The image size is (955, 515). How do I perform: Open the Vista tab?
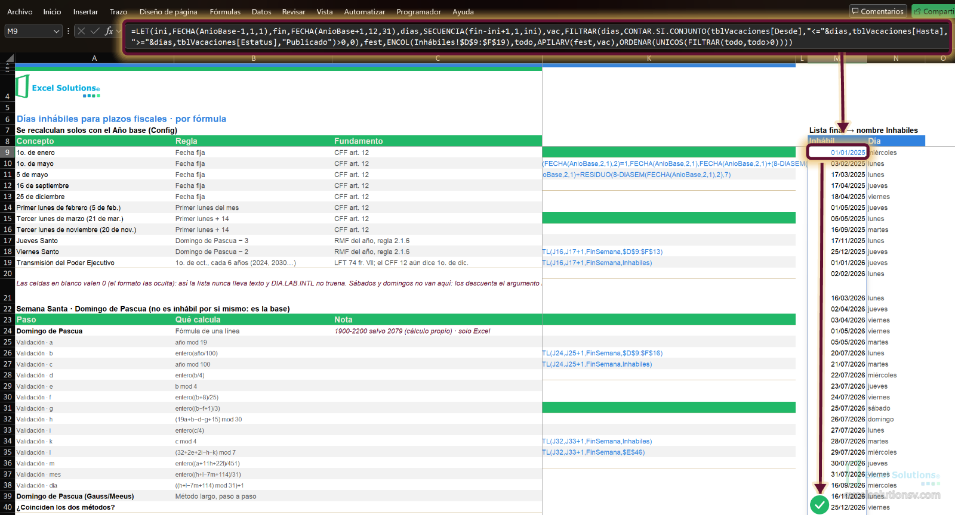[x=325, y=11]
